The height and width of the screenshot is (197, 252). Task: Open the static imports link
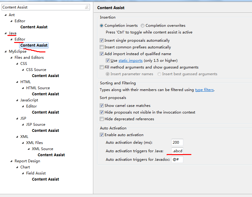(x=130, y=61)
